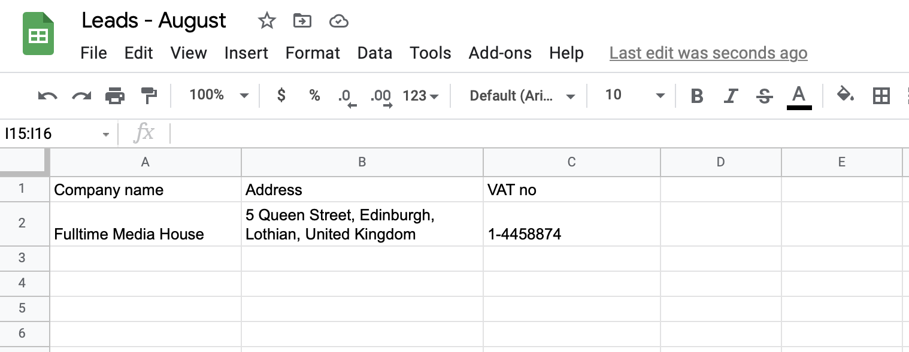Click the Redo arrow icon
This screenshot has width=909, height=352.
[81, 95]
